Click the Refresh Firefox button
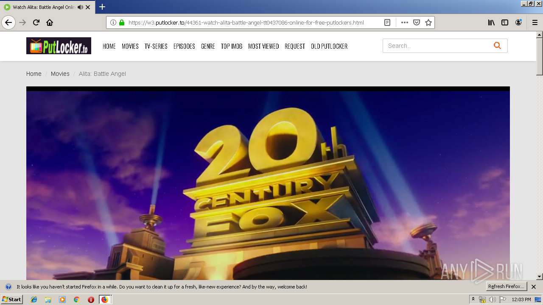 pos(506,286)
